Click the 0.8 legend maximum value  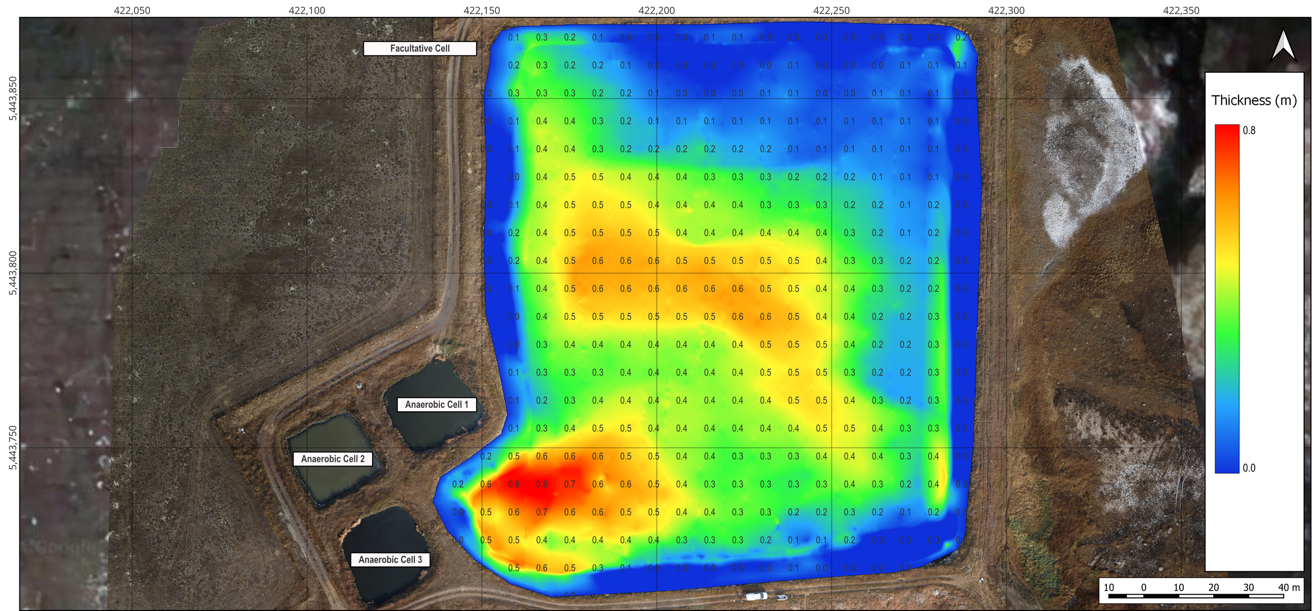[x=1249, y=130]
